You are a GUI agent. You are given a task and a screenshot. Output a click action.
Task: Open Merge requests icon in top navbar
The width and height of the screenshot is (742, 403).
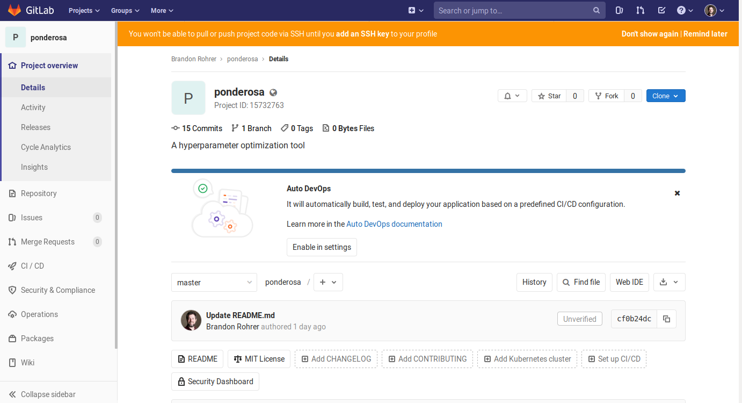[x=640, y=10]
